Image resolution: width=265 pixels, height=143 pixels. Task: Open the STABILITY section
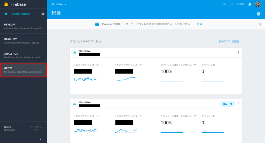point(24,41)
